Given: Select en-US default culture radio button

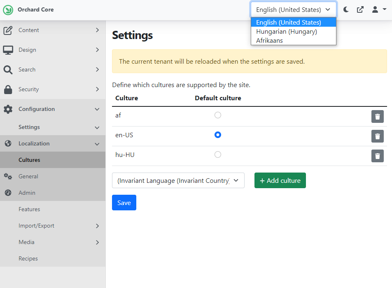Looking at the screenshot, I should (x=218, y=135).
